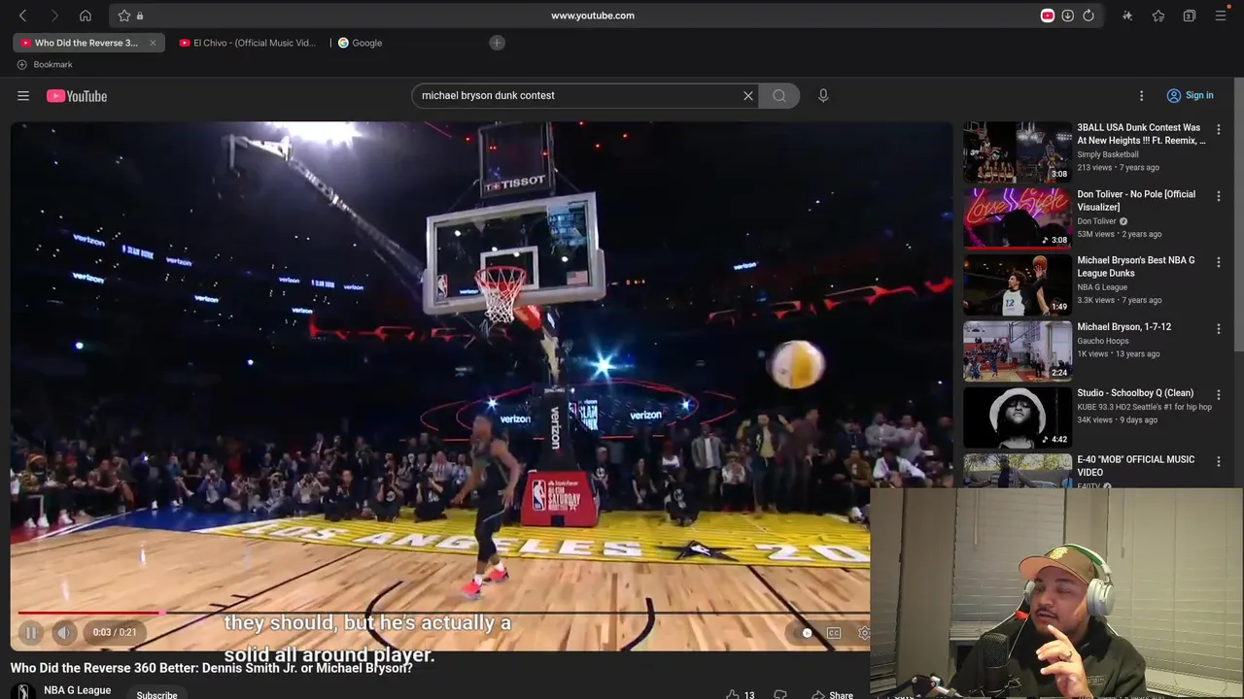The width and height of the screenshot is (1244, 699).
Task: Open the Don Toliver - No Pole thumbnail
Action: (1018, 218)
